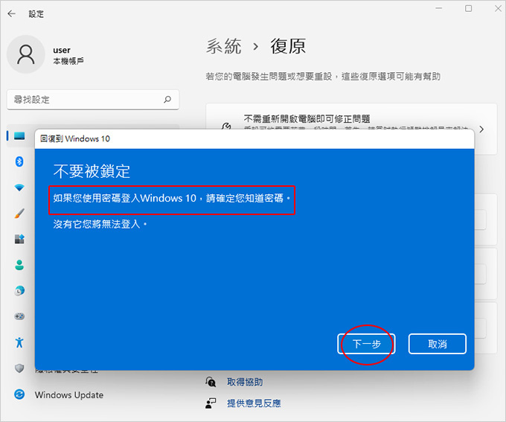
Task: Click the 不要被鎖定 dialog heading
Action: pyautogui.click(x=92, y=170)
